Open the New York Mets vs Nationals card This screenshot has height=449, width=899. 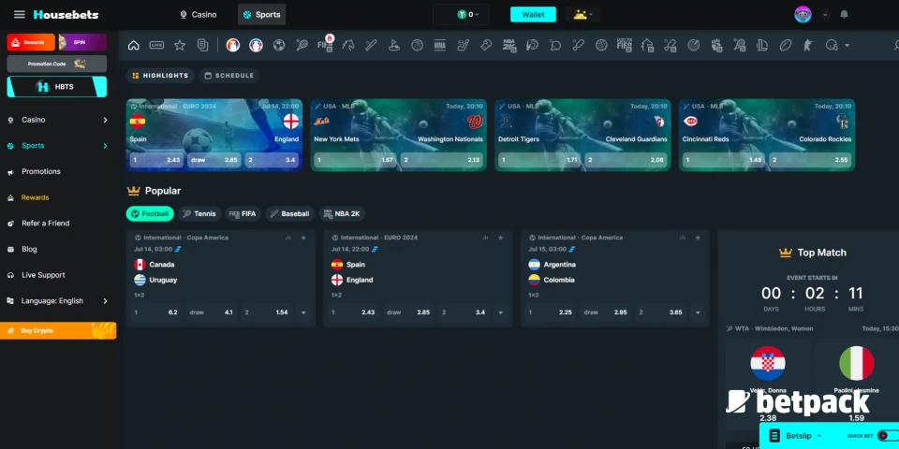(399, 135)
